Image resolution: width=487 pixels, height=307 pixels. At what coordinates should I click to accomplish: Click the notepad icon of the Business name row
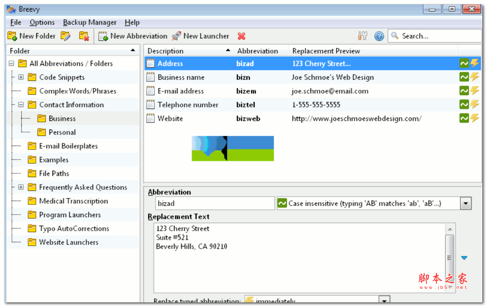point(151,77)
